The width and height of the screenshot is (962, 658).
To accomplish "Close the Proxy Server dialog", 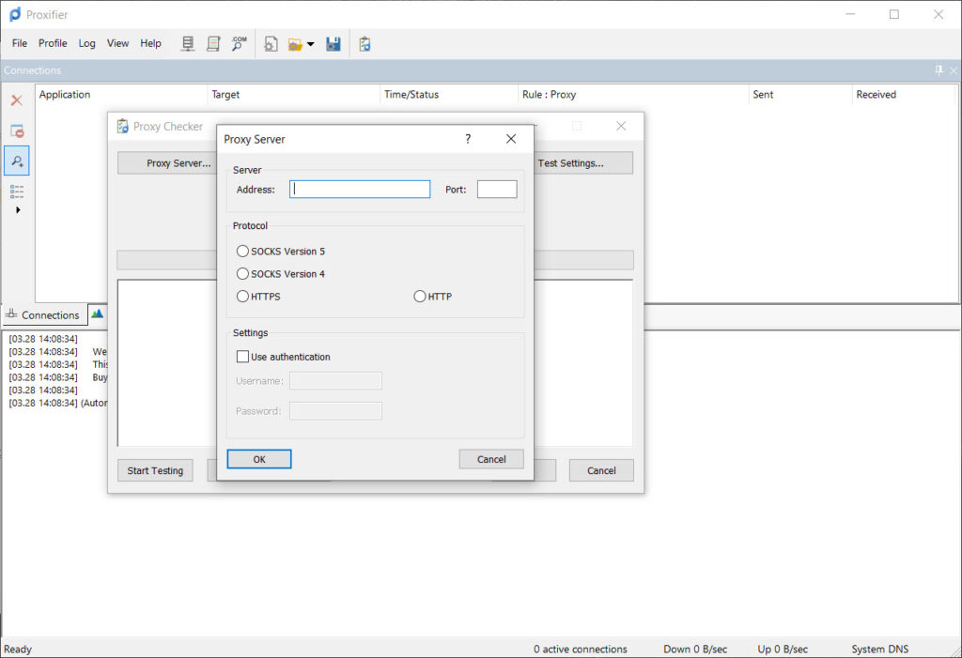I will 511,139.
